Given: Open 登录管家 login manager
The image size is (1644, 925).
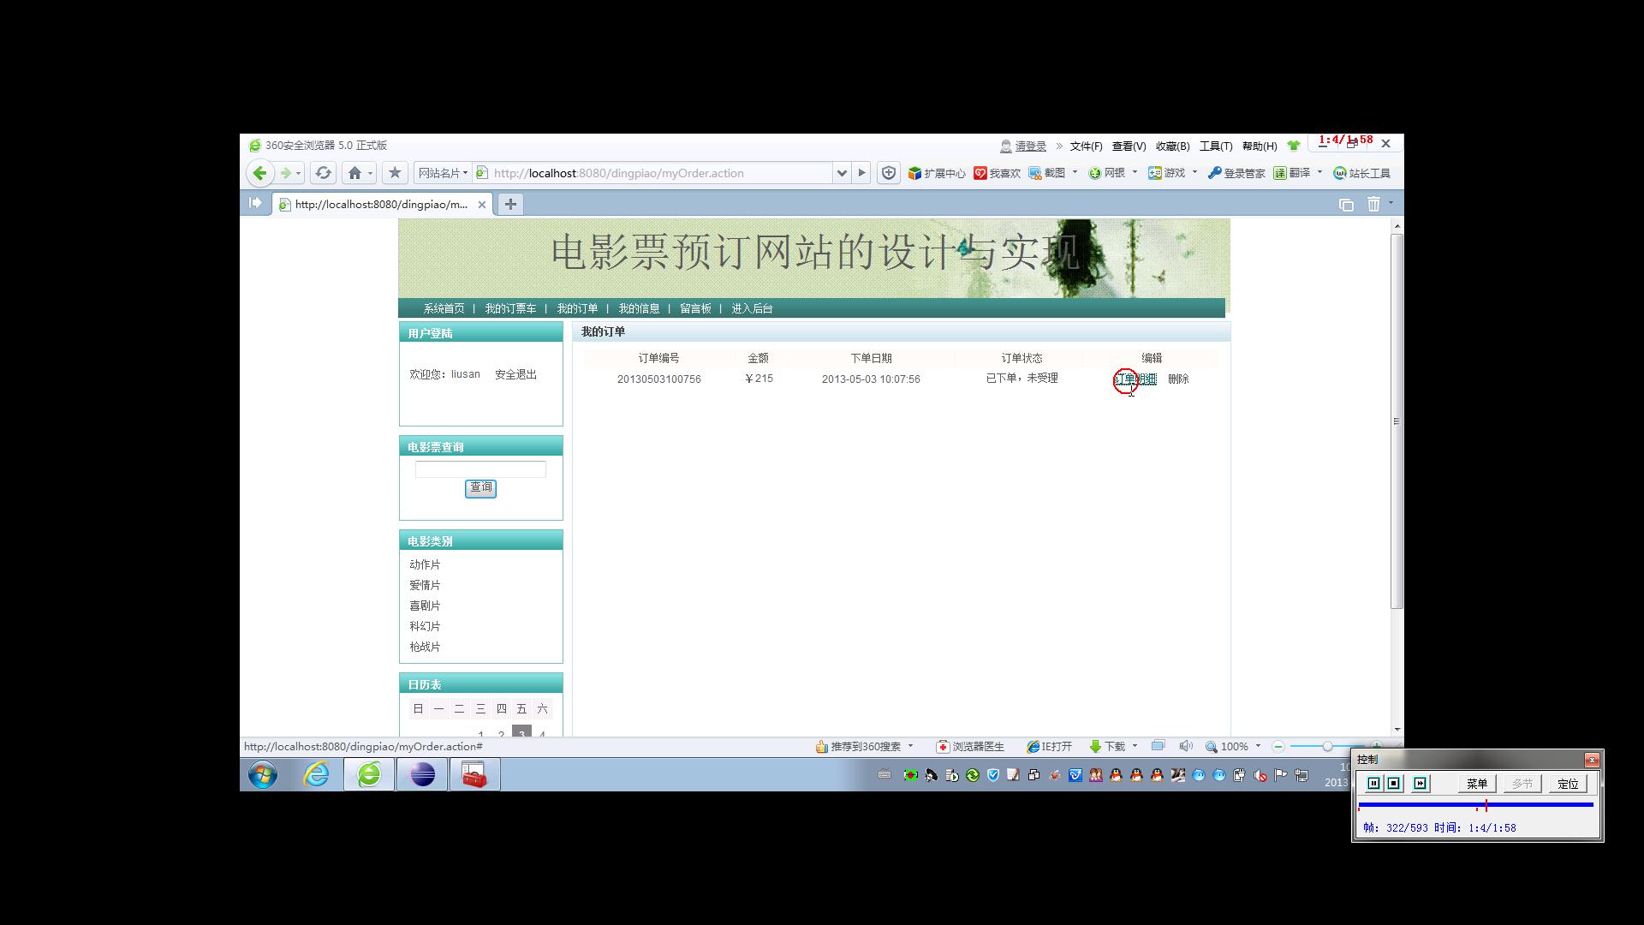Looking at the screenshot, I should (x=1236, y=173).
